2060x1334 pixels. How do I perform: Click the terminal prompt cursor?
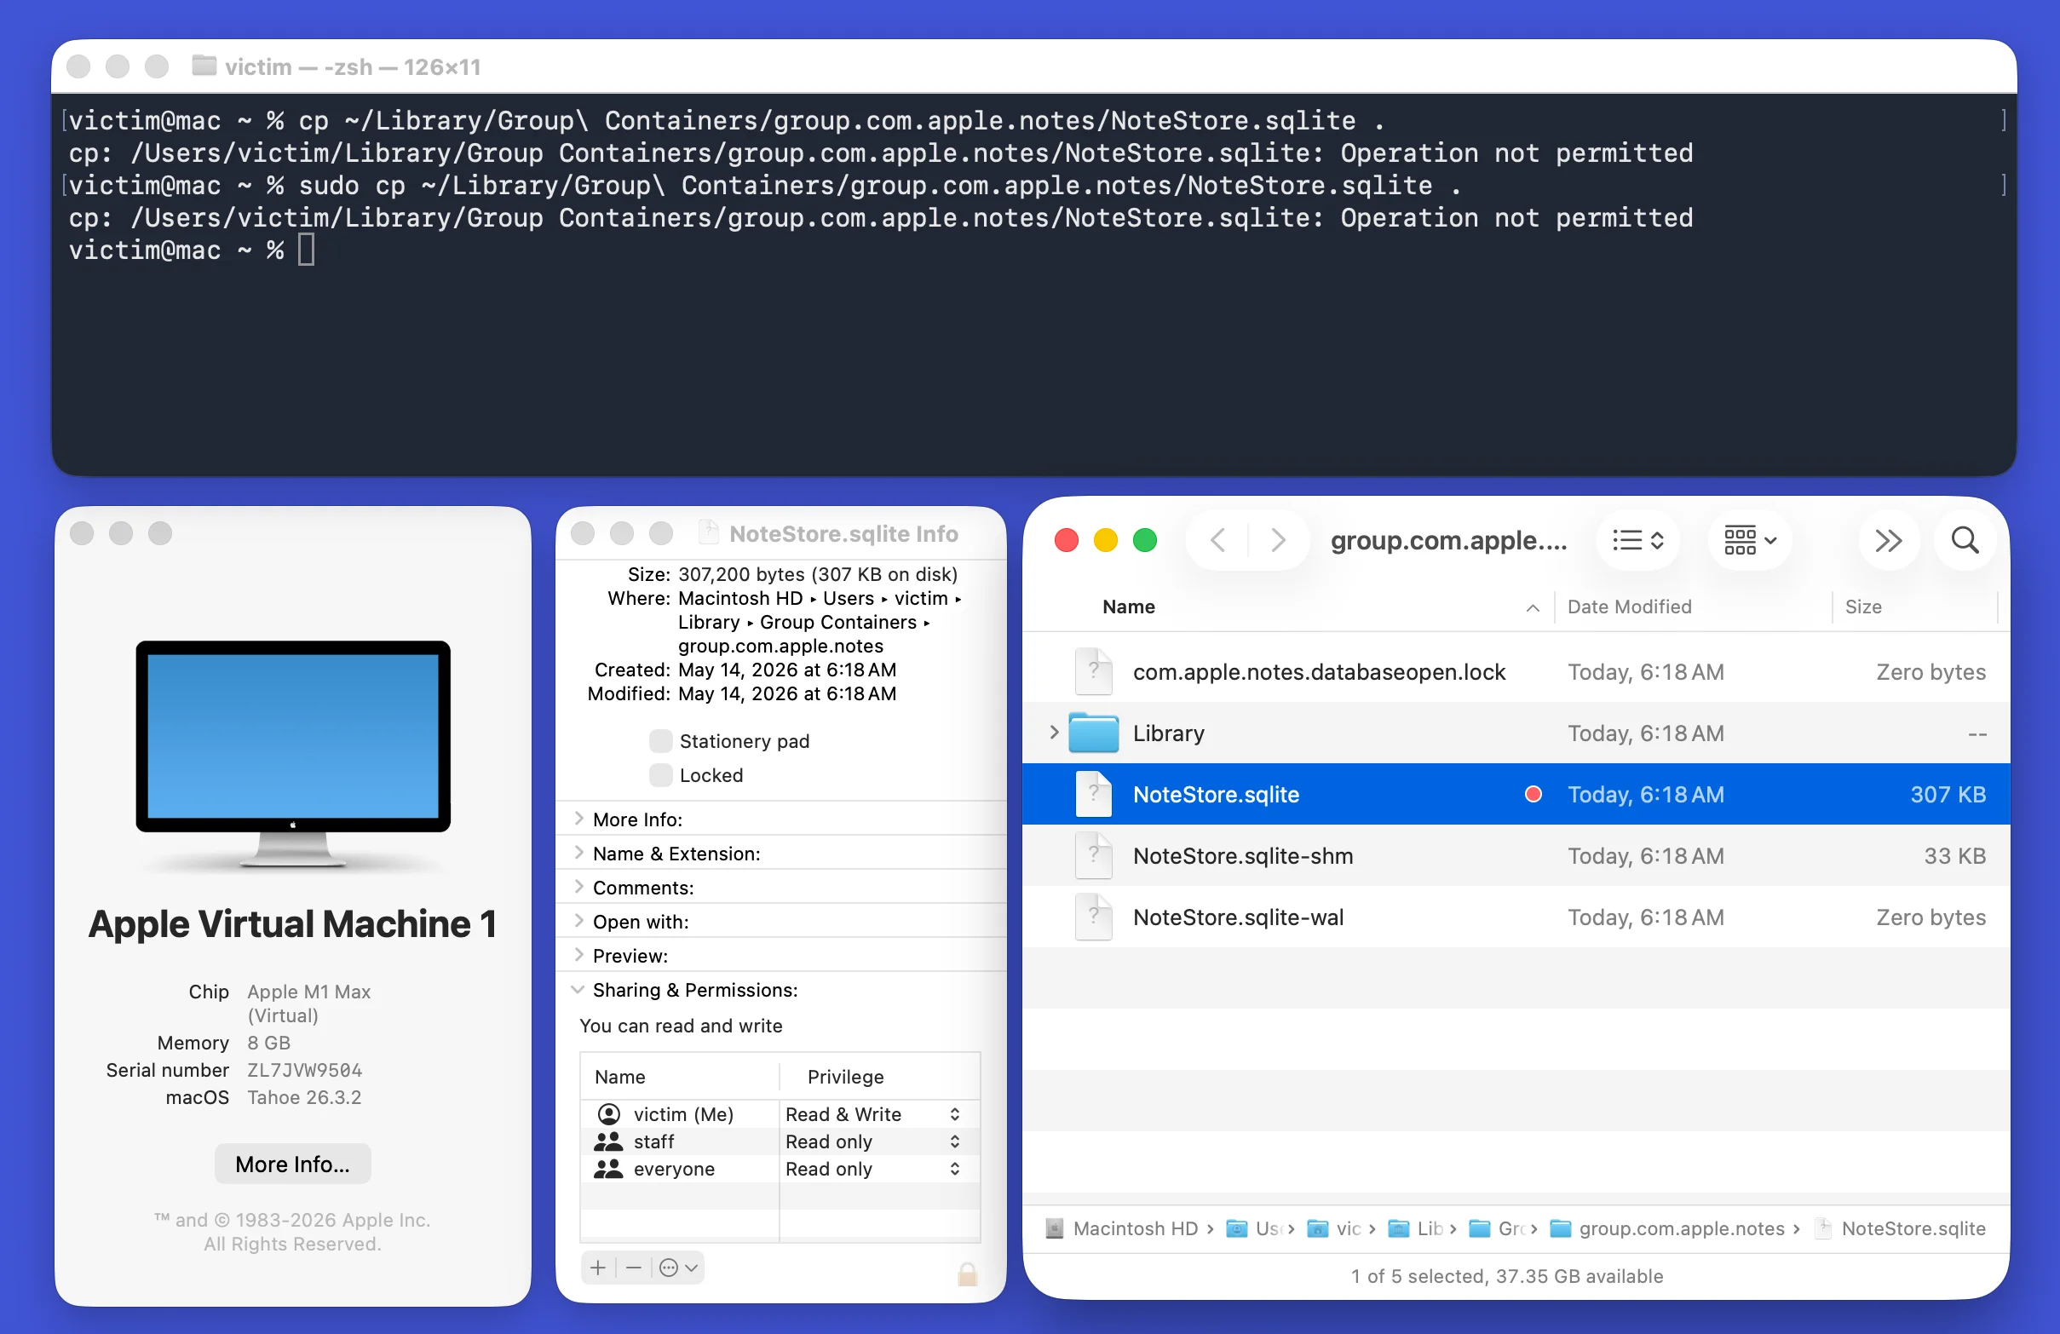306,250
